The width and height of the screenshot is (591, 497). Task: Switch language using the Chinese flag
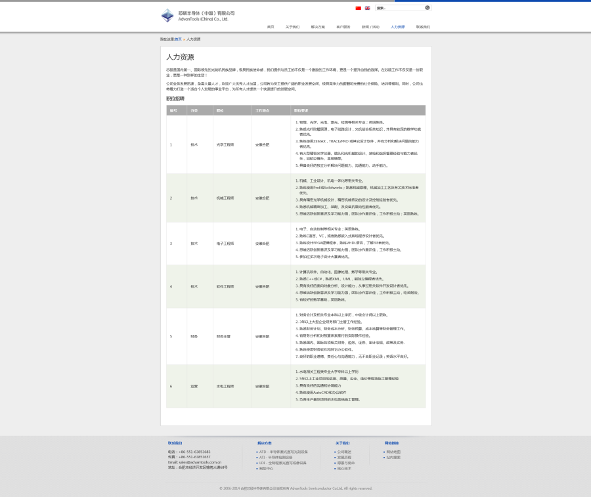click(x=358, y=8)
